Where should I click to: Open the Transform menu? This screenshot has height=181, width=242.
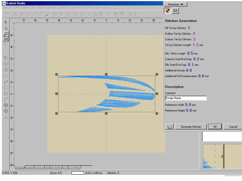(76, 8)
